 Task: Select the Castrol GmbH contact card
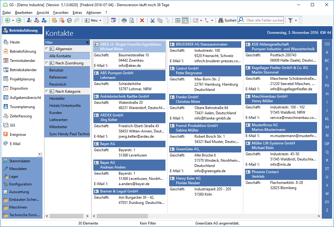pyautogui.click(x=205, y=71)
